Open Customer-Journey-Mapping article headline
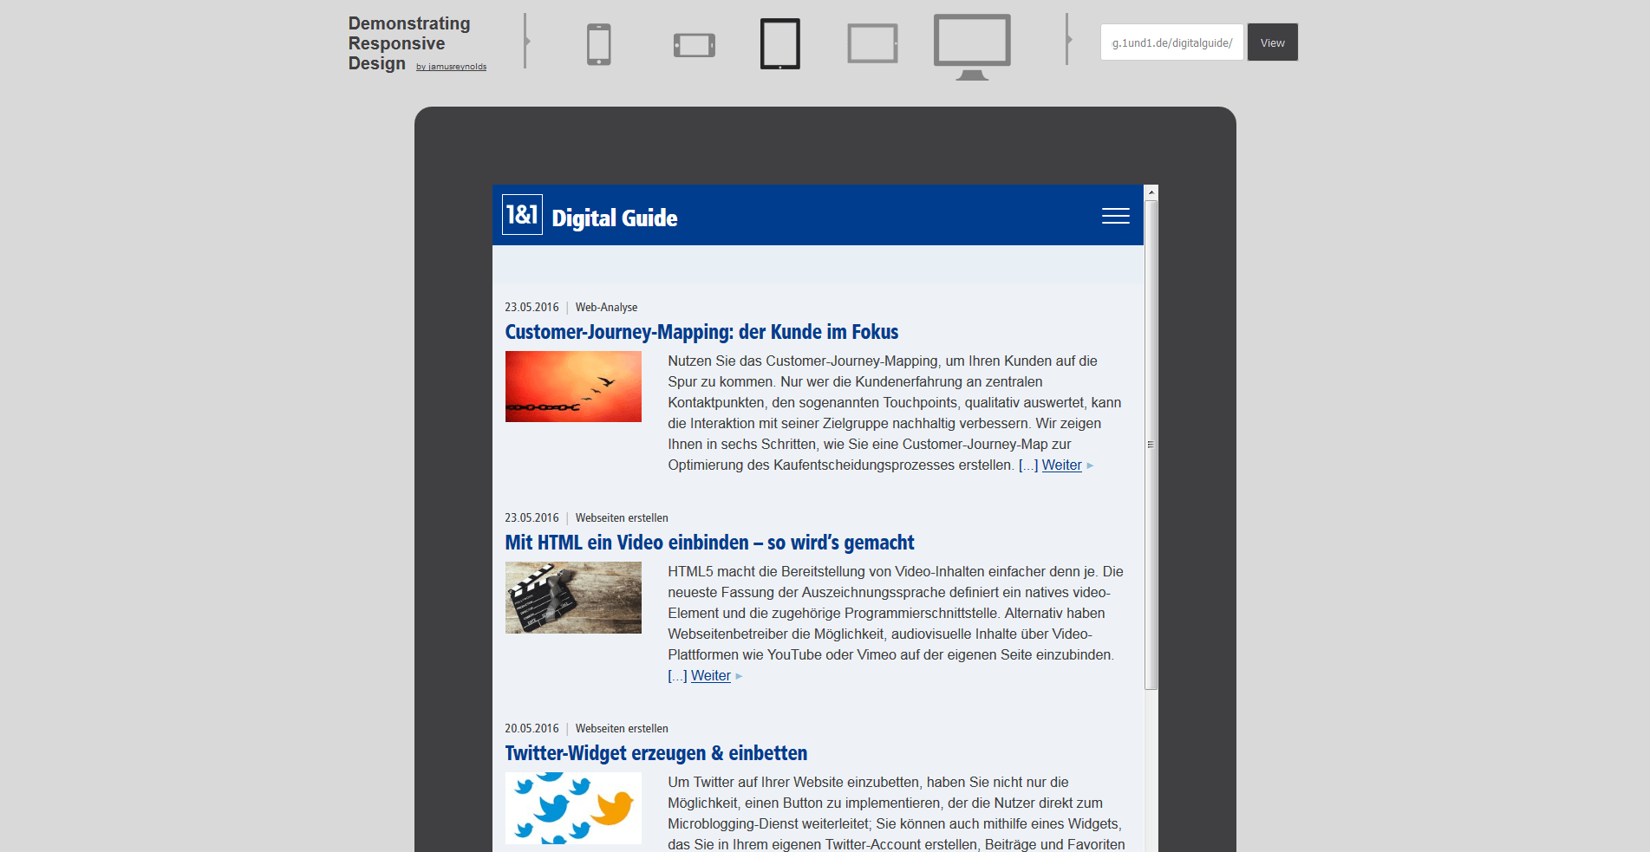1650x852 pixels. 701,332
